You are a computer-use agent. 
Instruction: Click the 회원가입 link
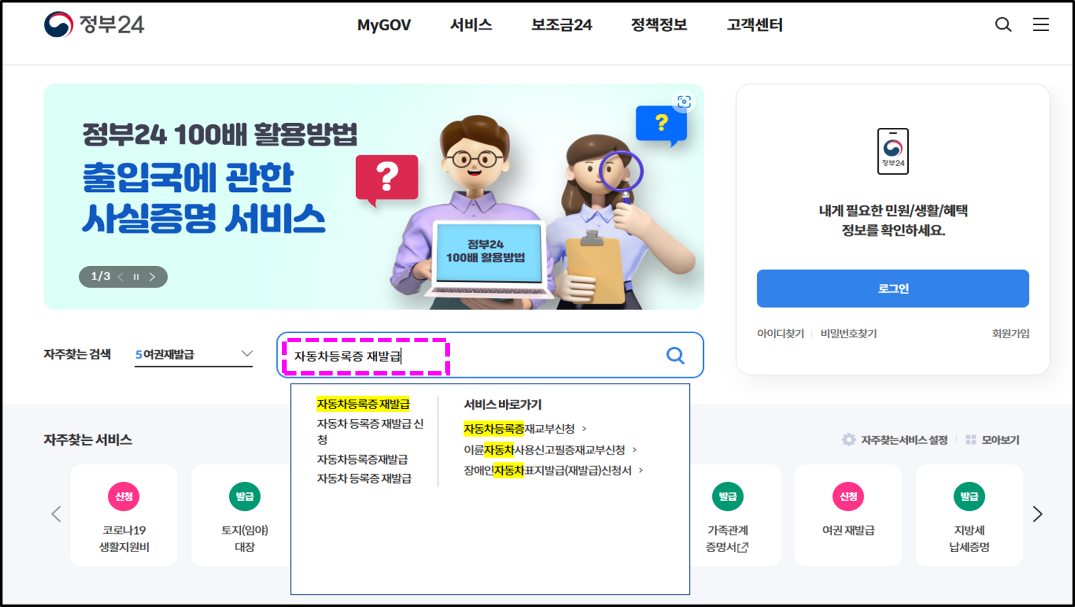click(1010, 334)
